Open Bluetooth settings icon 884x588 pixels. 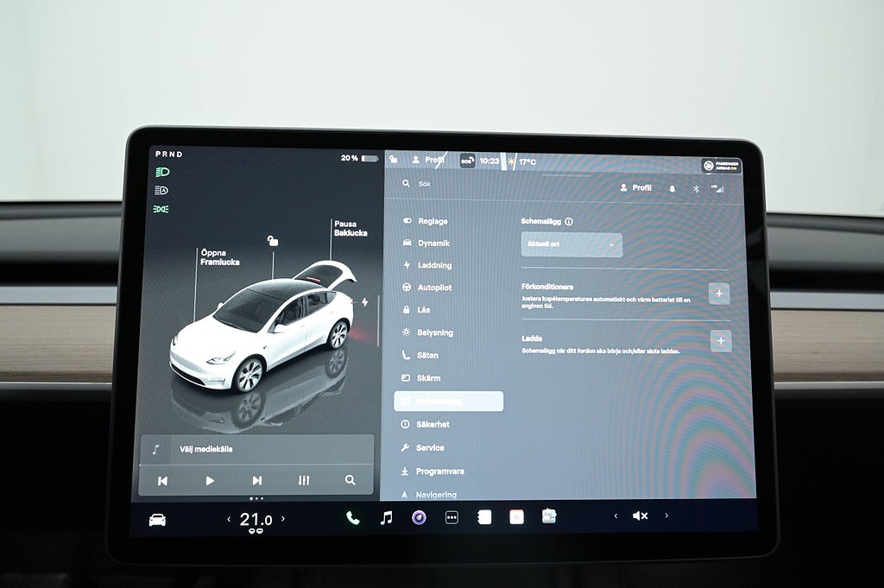pos(696,188)
